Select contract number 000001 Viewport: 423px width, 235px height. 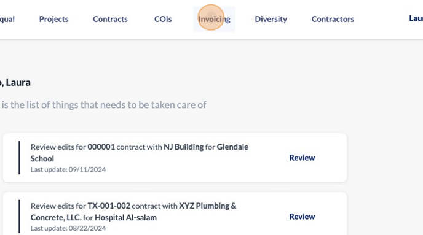(101, 147)
